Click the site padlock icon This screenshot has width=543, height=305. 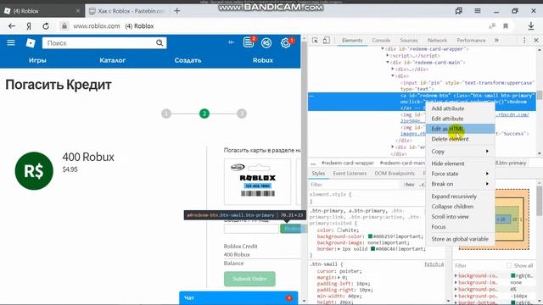[x=64, y=26]
